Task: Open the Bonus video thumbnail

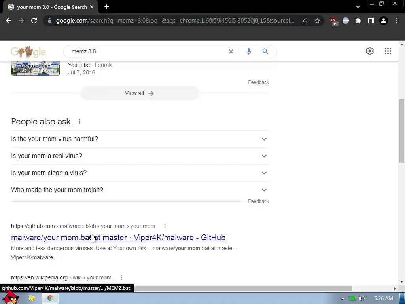Action: [35, 68]
